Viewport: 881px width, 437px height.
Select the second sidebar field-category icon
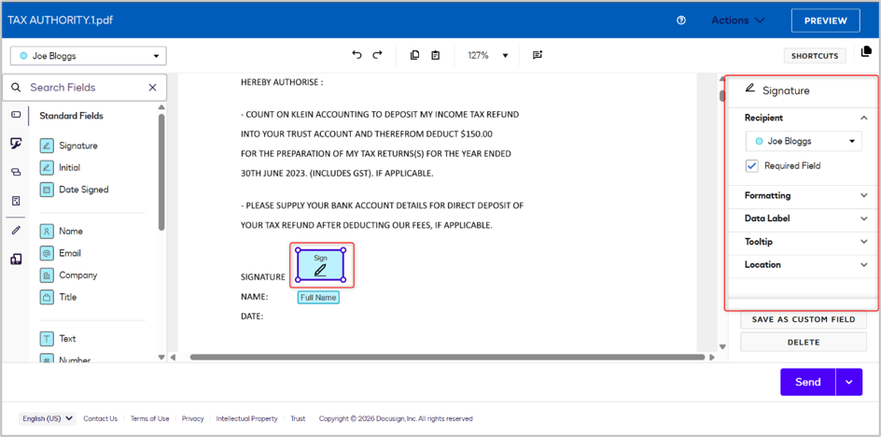click(16, 144)
